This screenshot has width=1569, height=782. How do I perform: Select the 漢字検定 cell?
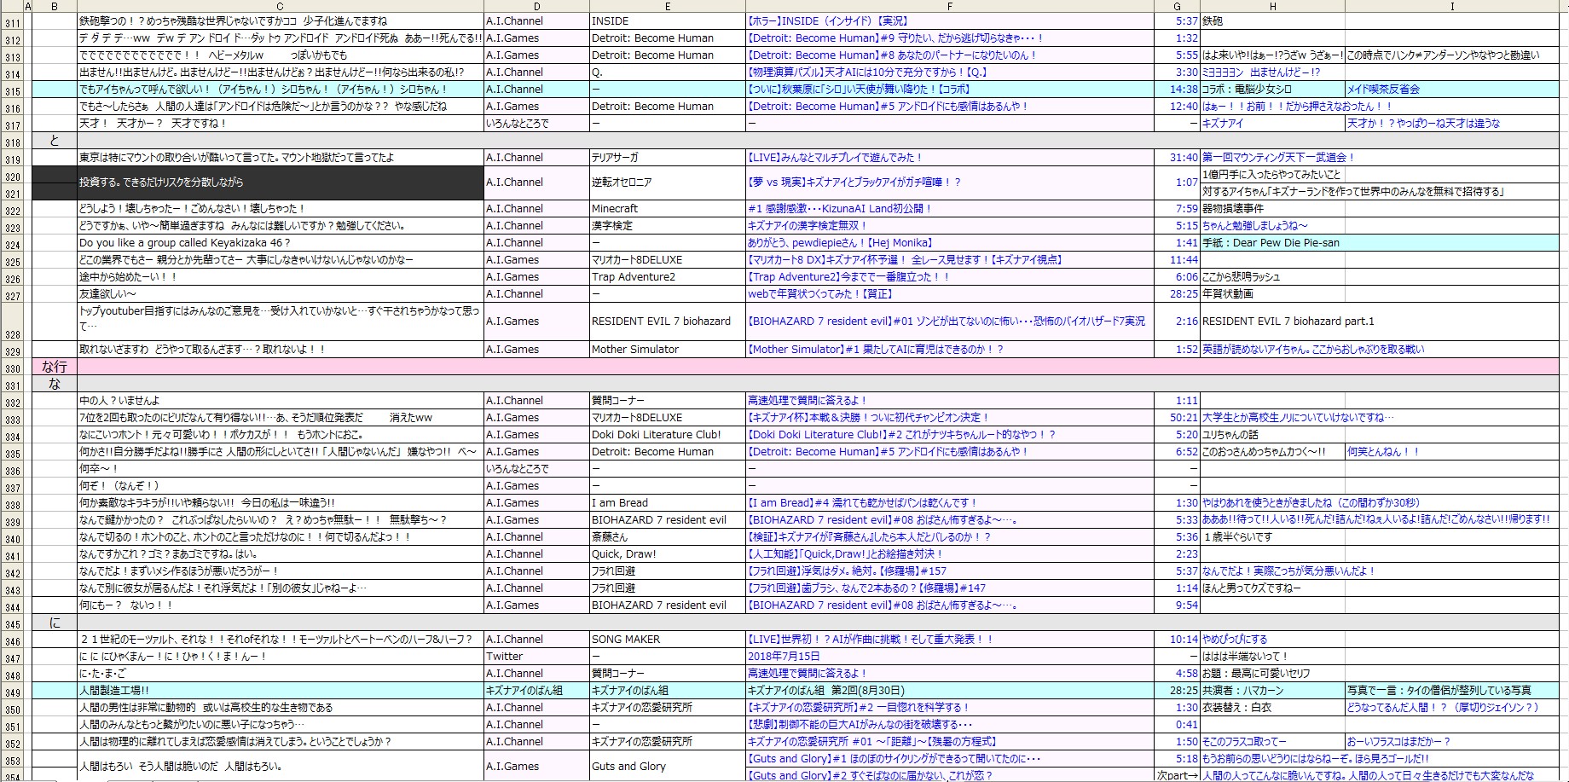pos(667,225)
